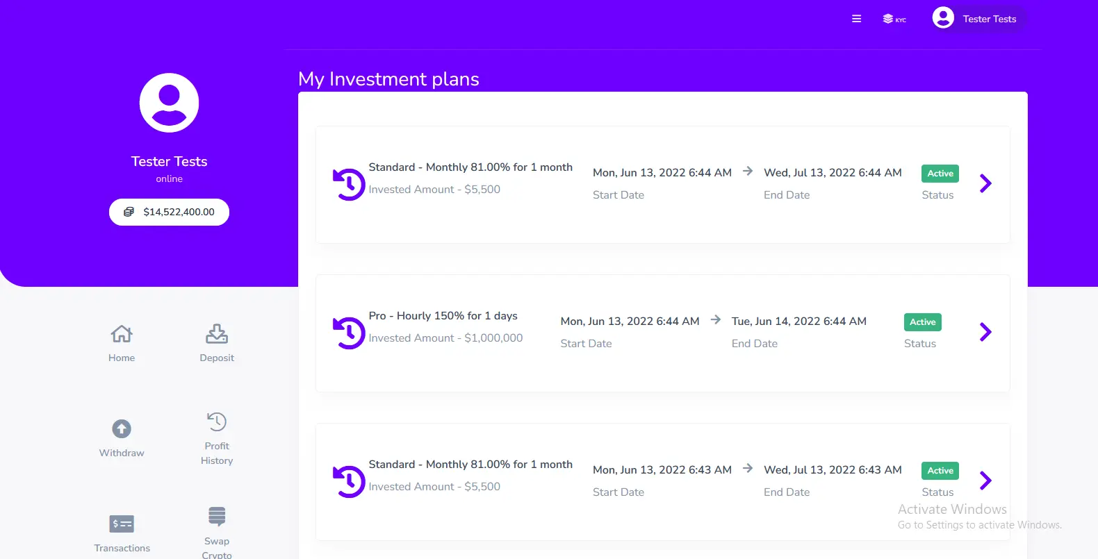
Task: Click the Withdraw arrow icon
Action: [x=122, y=428]
